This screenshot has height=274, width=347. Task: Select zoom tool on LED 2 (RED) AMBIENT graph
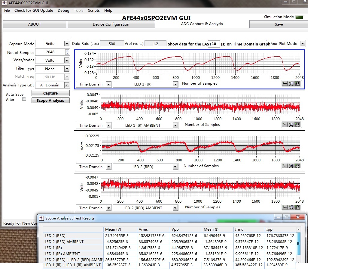click(291, 207)
